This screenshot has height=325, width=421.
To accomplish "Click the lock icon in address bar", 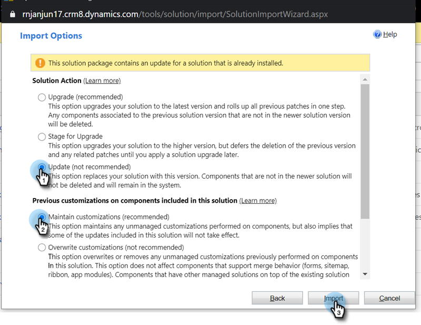I will pos(13,14).
